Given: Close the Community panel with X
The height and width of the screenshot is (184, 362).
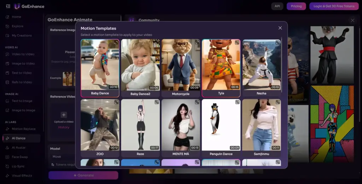Looking at the screenshot, I should point(352,20).
